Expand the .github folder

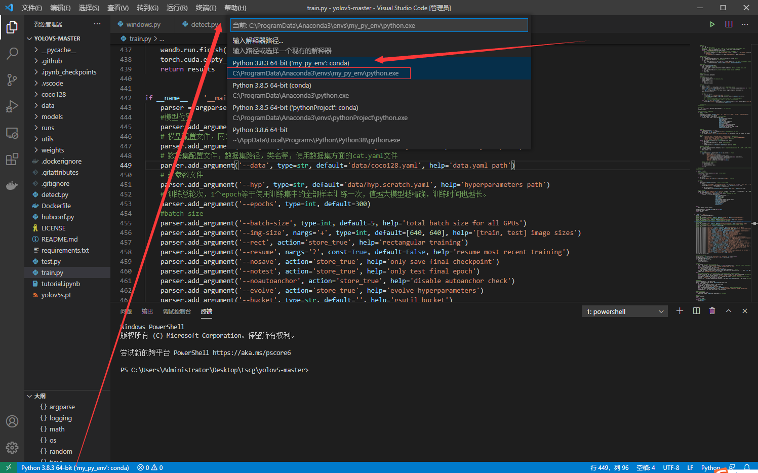(x=67, y=61)
